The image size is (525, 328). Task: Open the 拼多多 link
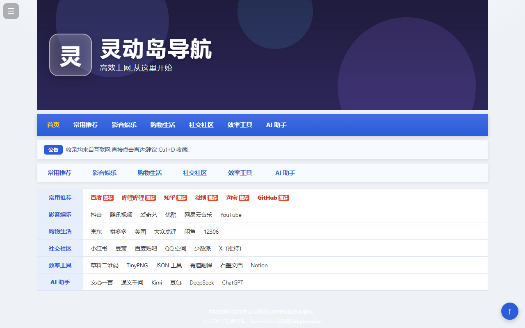click(118, 232)
